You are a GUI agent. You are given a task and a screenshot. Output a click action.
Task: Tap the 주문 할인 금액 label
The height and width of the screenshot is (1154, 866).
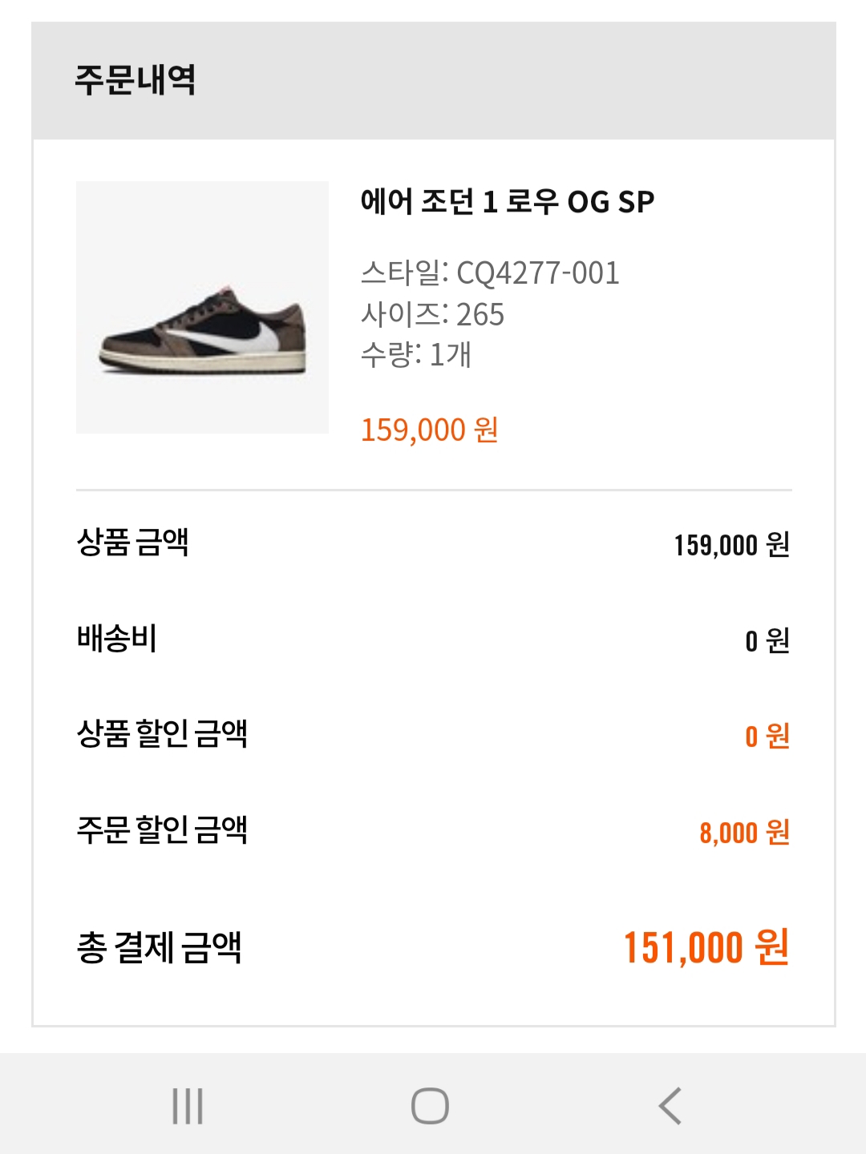click(x=162, y=829)
